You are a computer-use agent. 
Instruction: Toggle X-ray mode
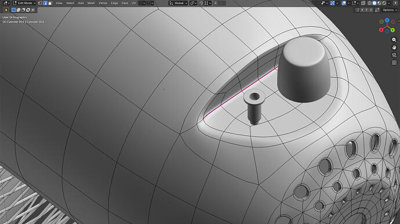(x=363, y=3)
